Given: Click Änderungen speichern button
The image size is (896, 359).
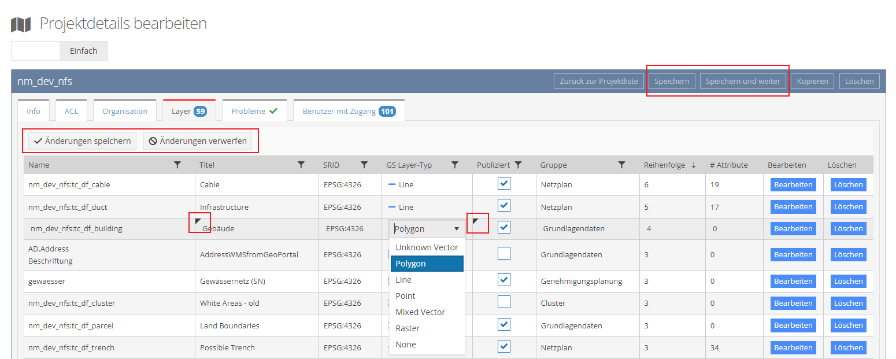Looking at the screenshot, I should click(82, 141).
